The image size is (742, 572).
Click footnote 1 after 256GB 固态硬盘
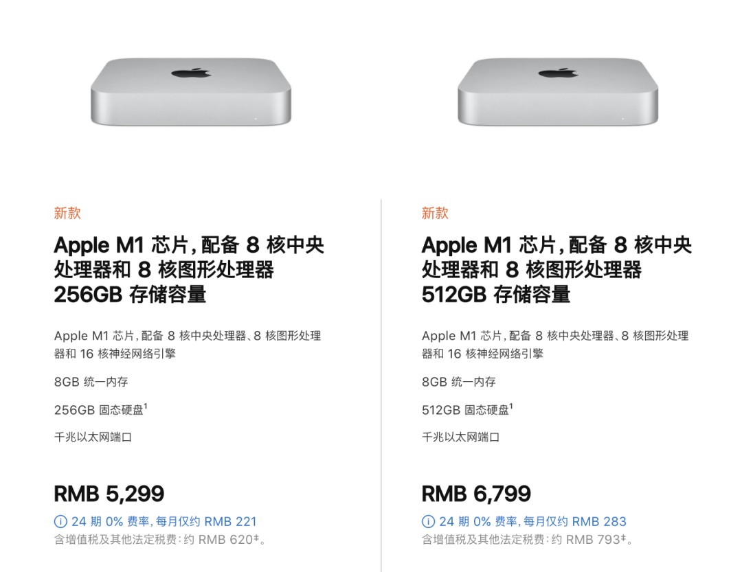(146, 407)
